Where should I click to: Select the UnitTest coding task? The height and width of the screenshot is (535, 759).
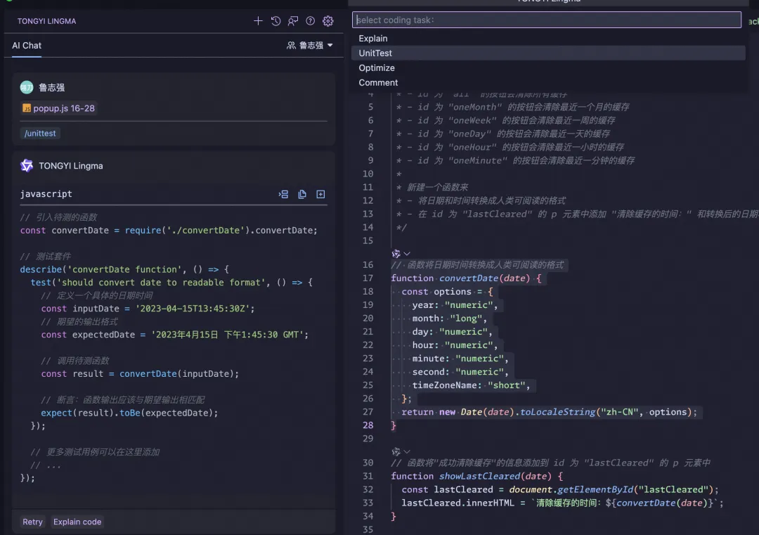pyautogui.click(x=548, y=53)
